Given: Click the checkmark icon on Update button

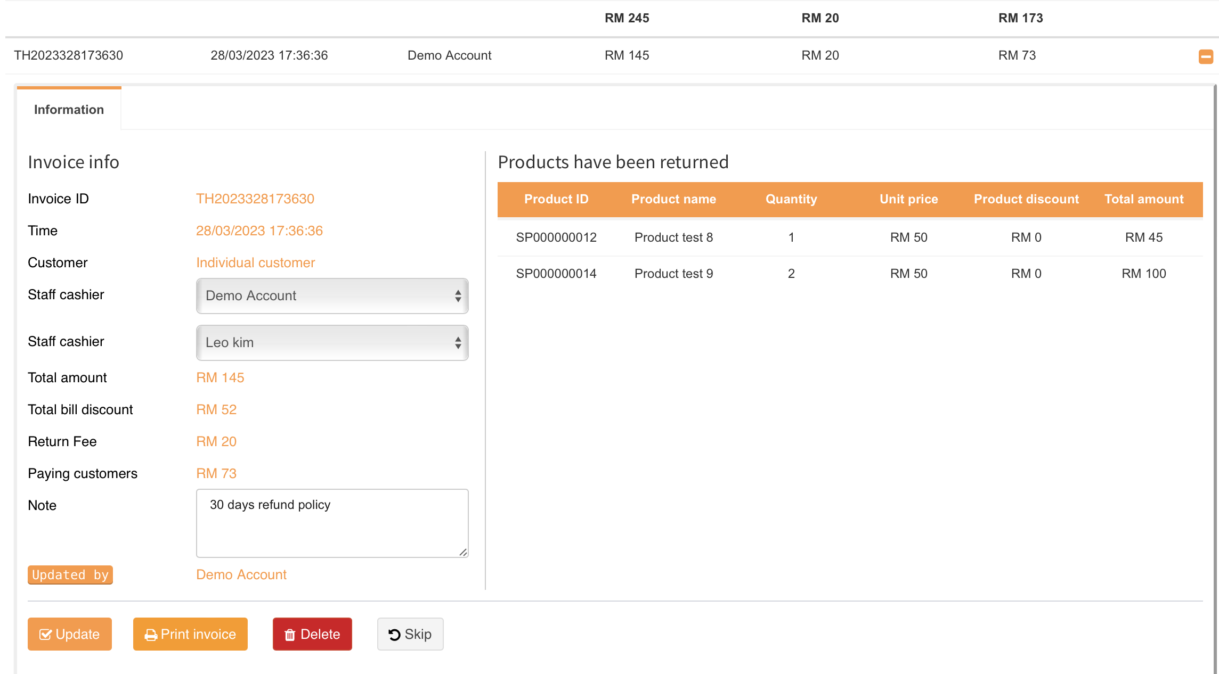Looking at the screenshot, I should click(46, 635).
